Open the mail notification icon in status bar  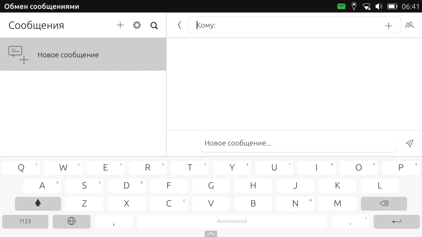tap(341, 6)
